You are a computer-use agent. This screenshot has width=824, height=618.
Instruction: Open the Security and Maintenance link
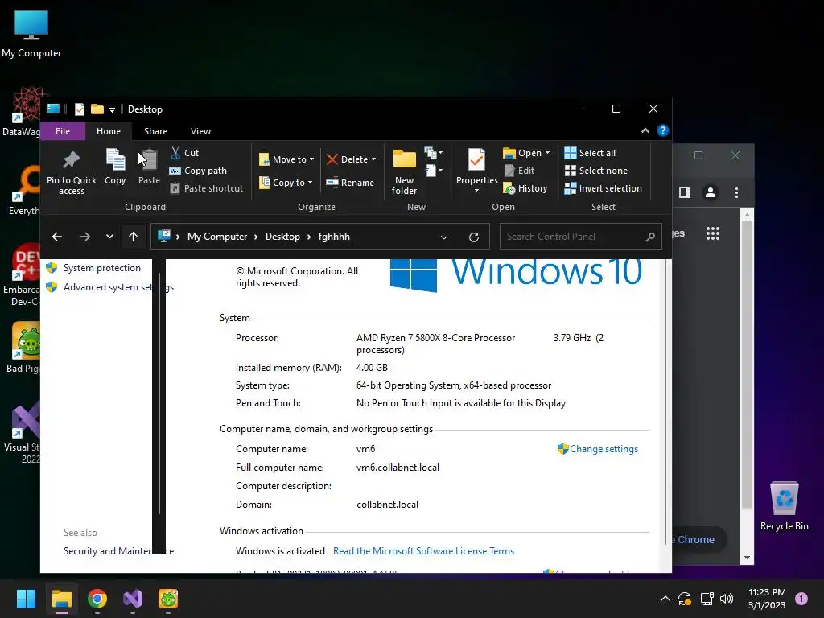pyautogui.click(x=118, y=551)
